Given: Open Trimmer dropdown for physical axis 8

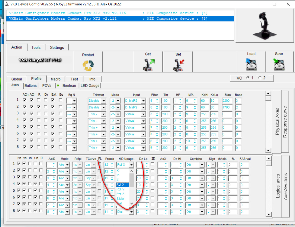Looking at the screenshot, I should click(104, 148).
